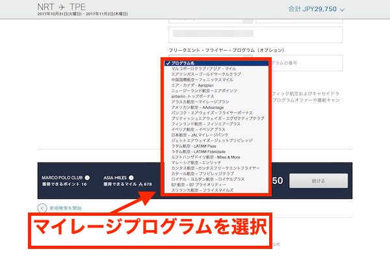This screenshot has width=390, height=260.
Task: Pick 中国国際航空 フェニックスマイル from list
Action: pos(216,79)
